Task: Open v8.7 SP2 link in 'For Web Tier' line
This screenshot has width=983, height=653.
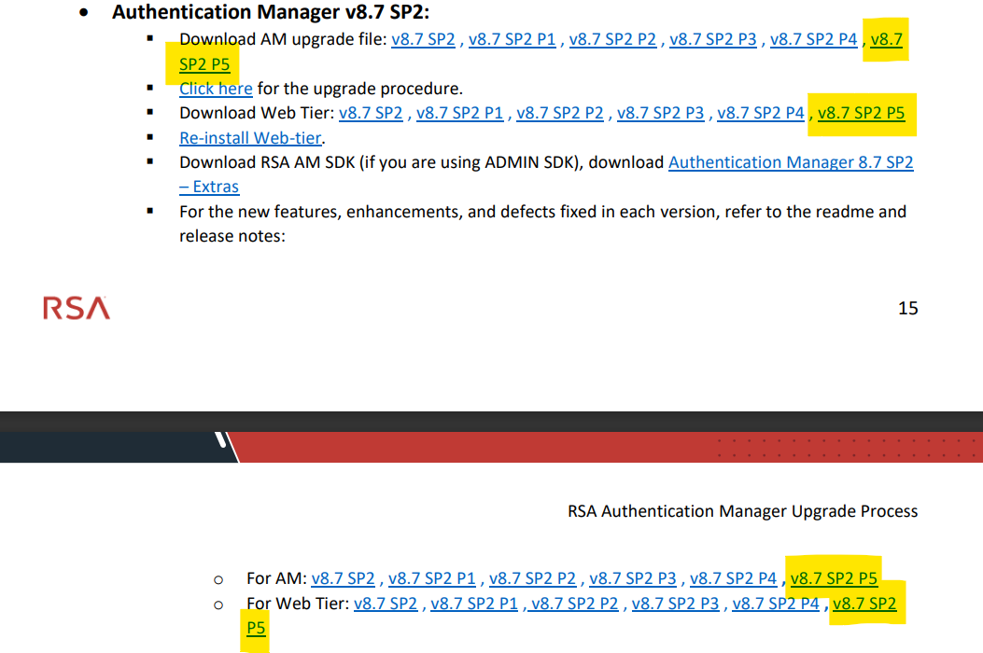Action: (386, 604)
